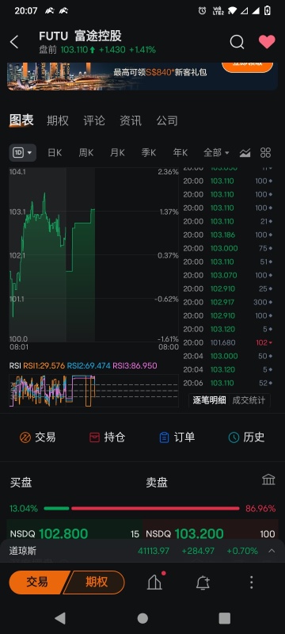Toggle the pink heart favorite icon
Image resolution: width=285 pixels, height=634 pixels.
(267, 42)
